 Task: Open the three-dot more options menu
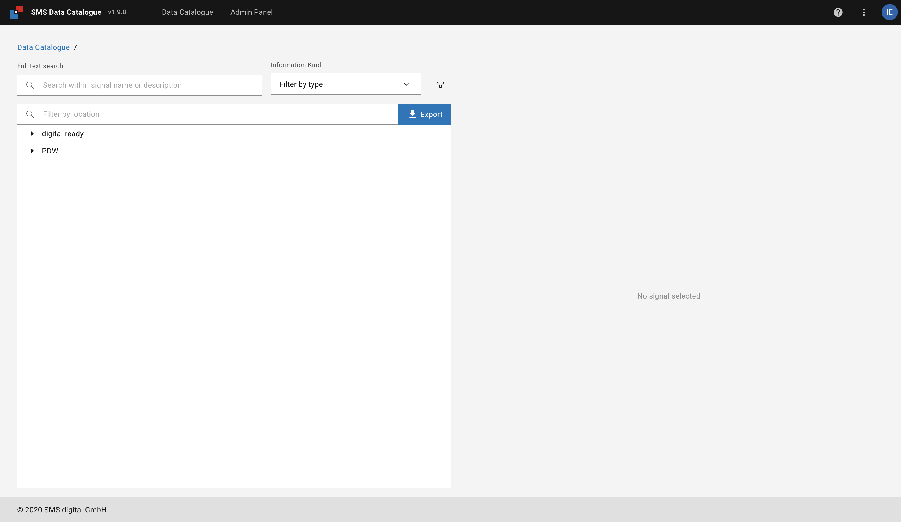(x=864, y=13)
